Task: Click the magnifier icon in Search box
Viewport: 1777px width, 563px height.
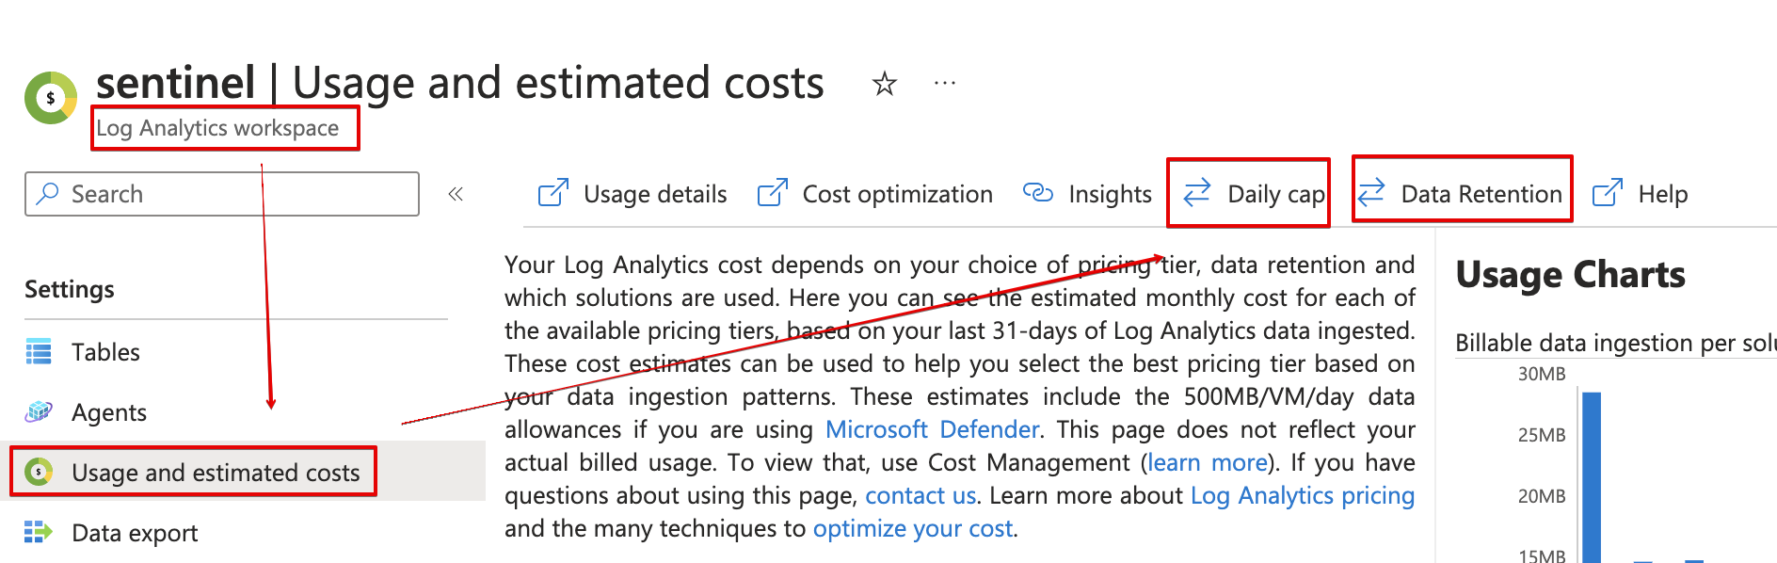Action: [x=47, y=193]
